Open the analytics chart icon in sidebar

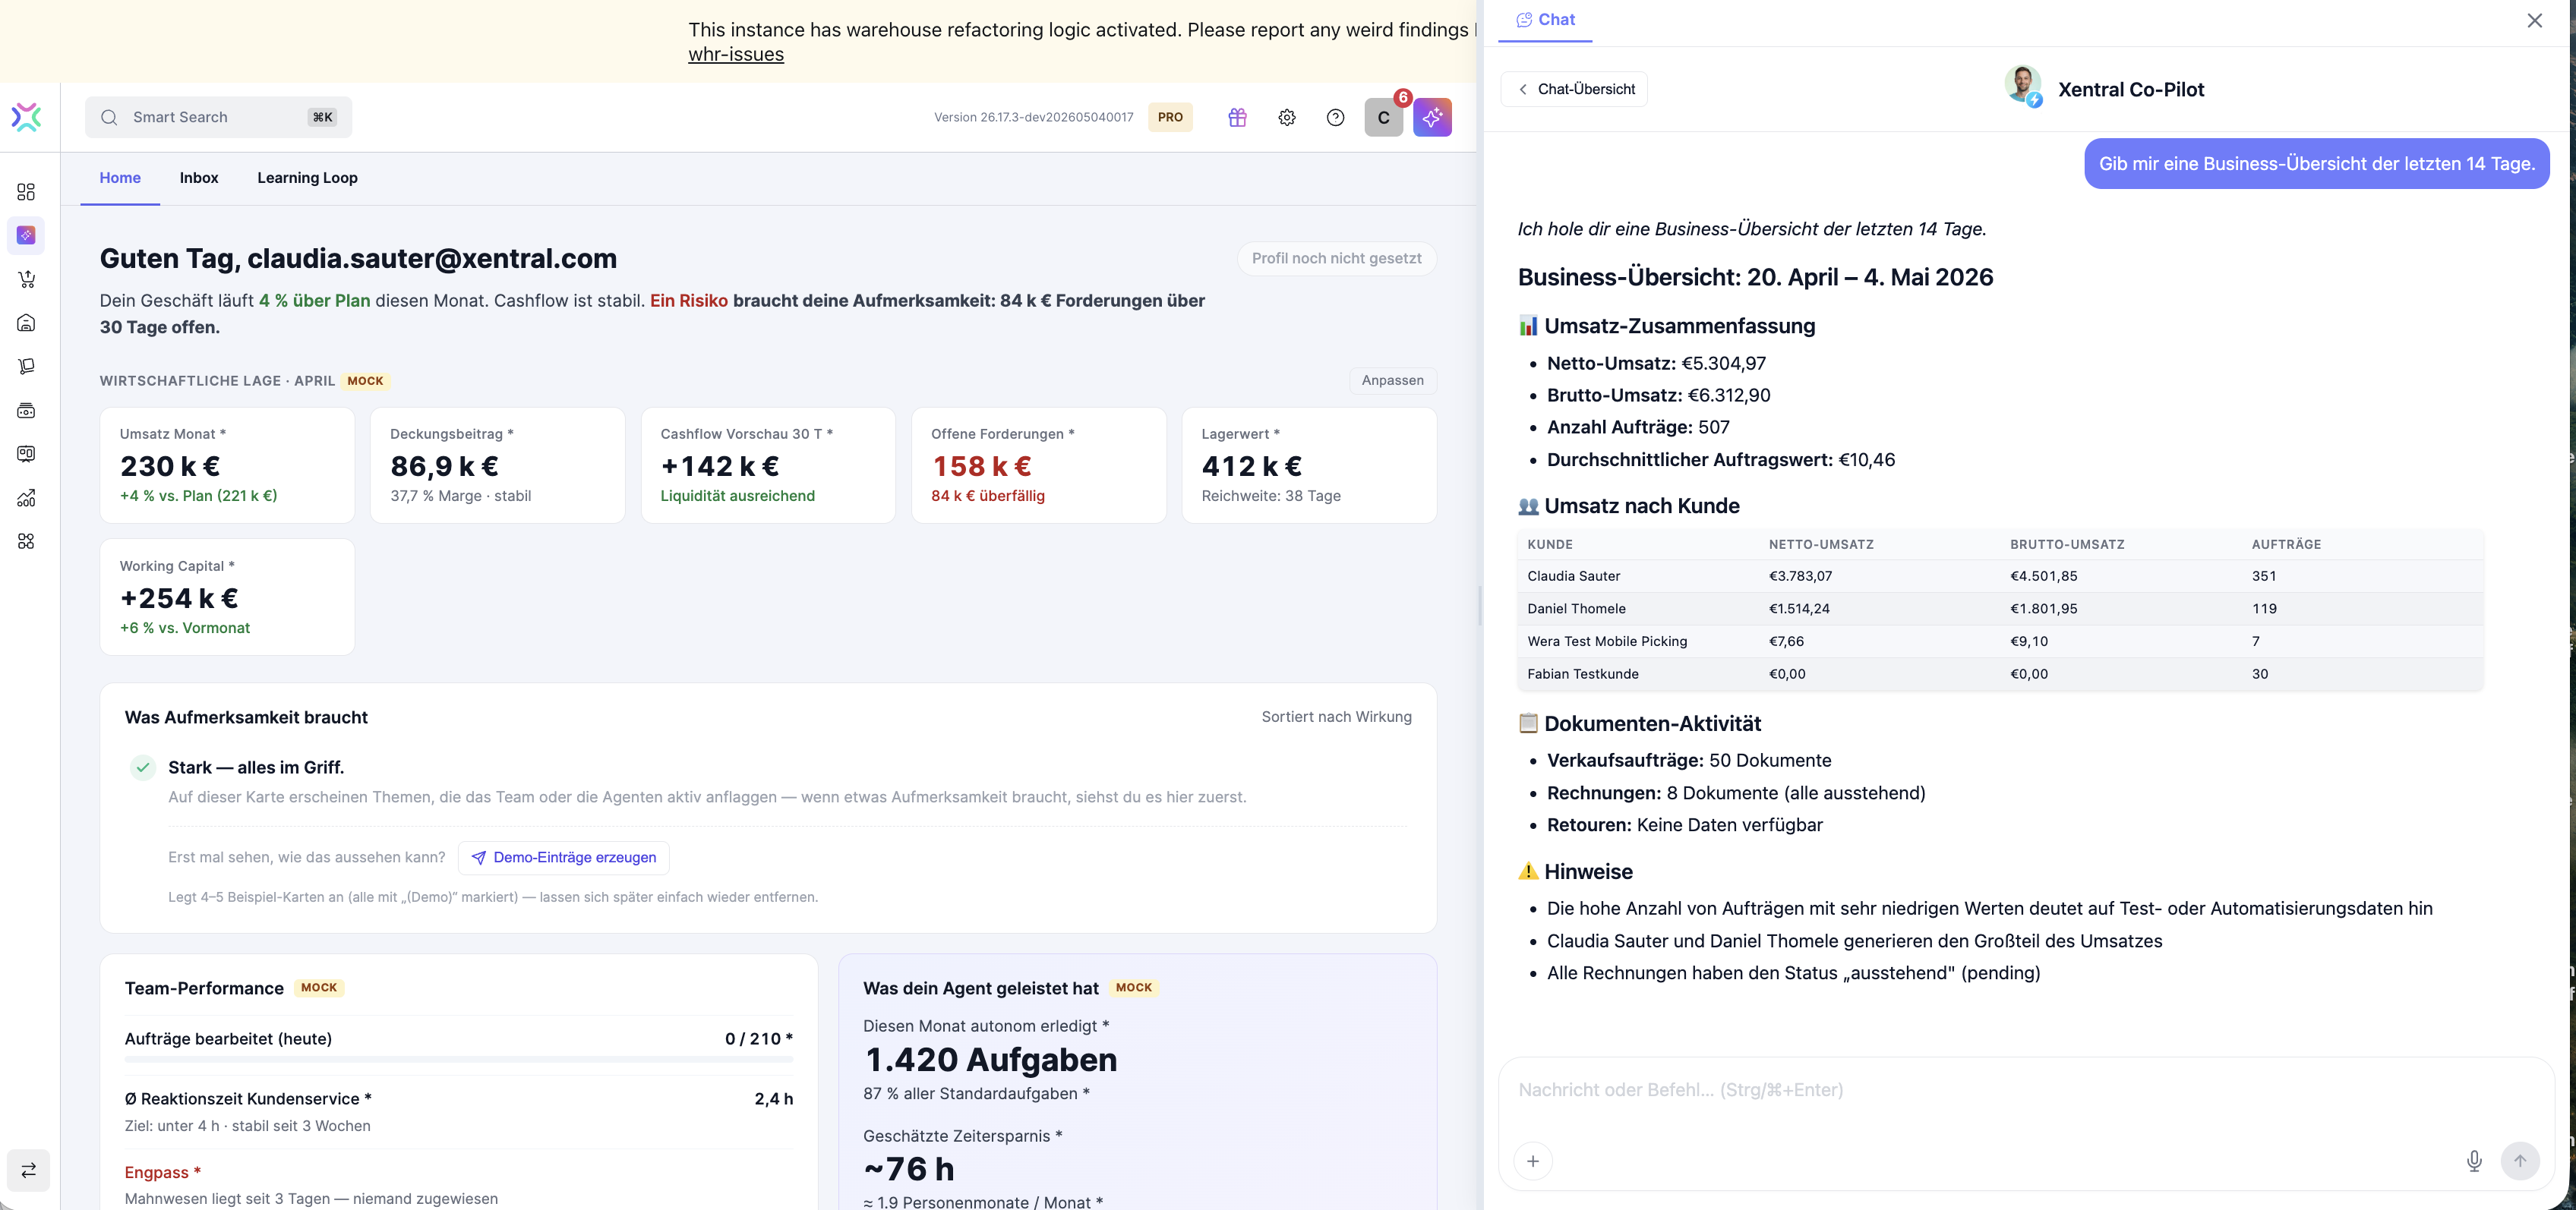[x=26, y=498]
